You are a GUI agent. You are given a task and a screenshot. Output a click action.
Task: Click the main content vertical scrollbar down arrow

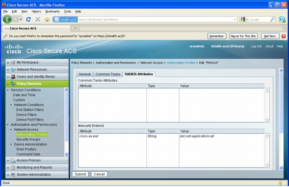pos(281,168)
